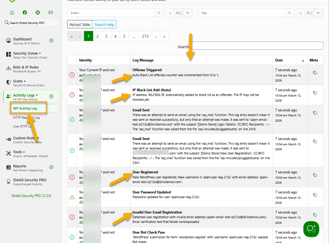The height and width of the screenshot is (243, 329).
Task: Select page 2 in pagination
Action: pos(97,36)
